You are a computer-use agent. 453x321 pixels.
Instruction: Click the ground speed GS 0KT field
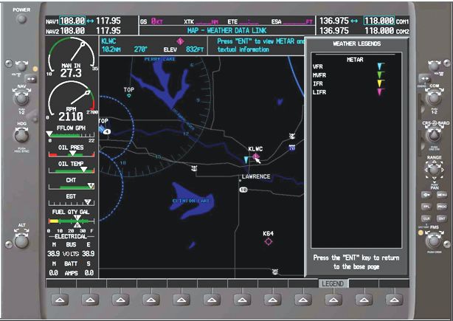(152, 21)
